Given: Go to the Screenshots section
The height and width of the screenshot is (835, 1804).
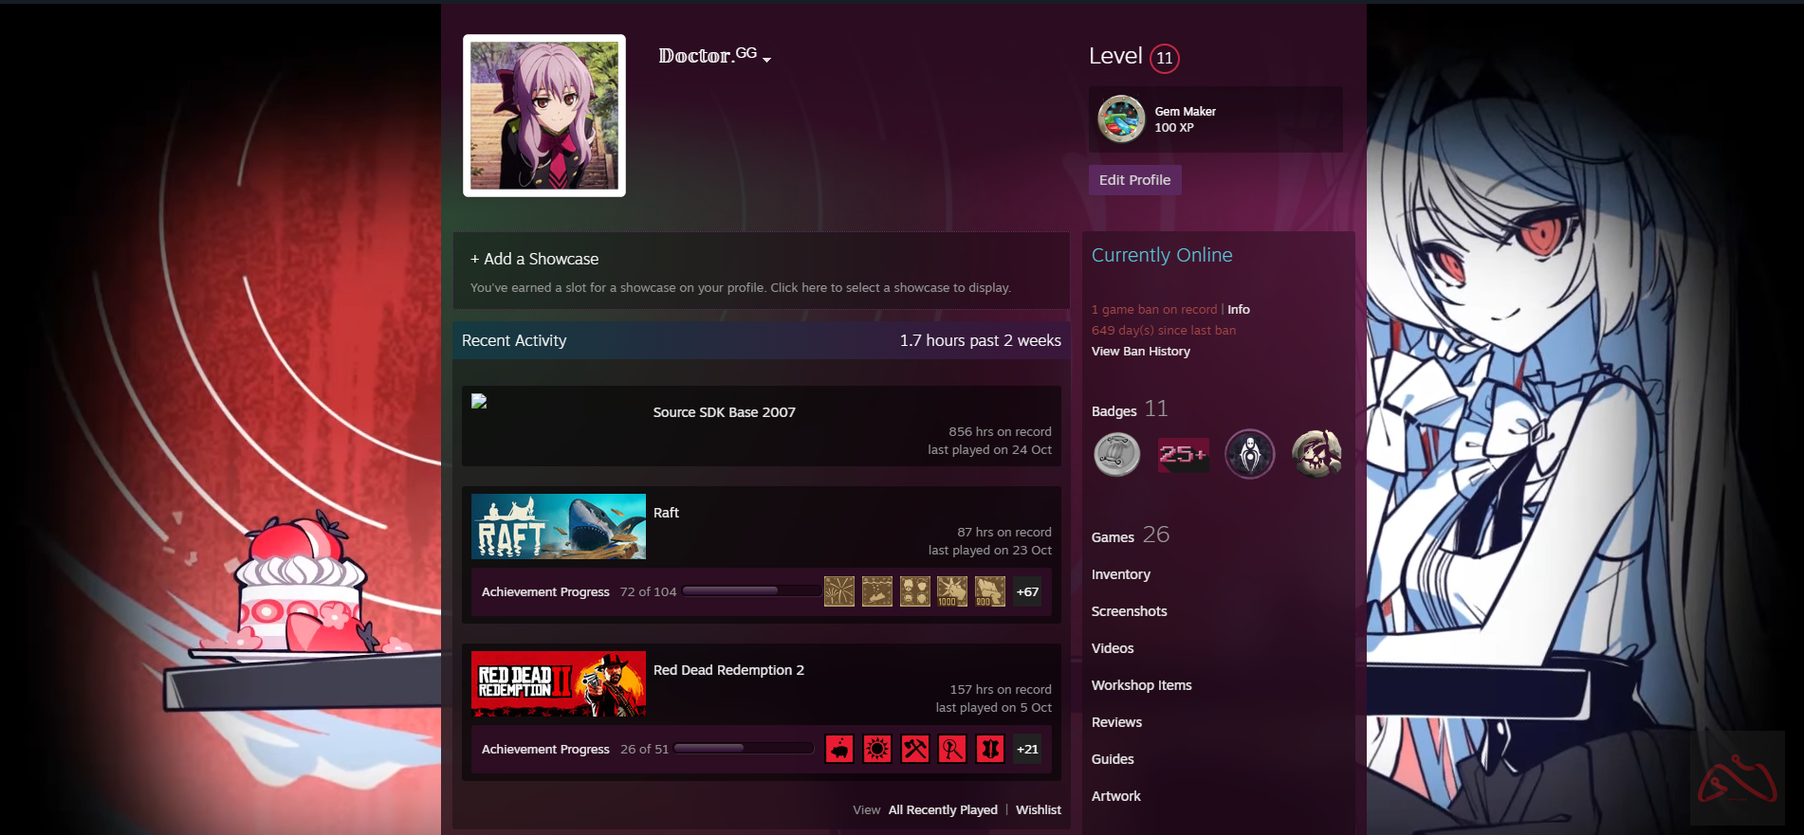Looking at the screenshot, I should (x=1129, y=611).
